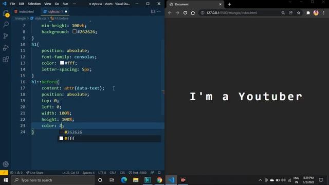Click the Windows search box in the taskbar
329x185 pixels.
coord(52,180)
